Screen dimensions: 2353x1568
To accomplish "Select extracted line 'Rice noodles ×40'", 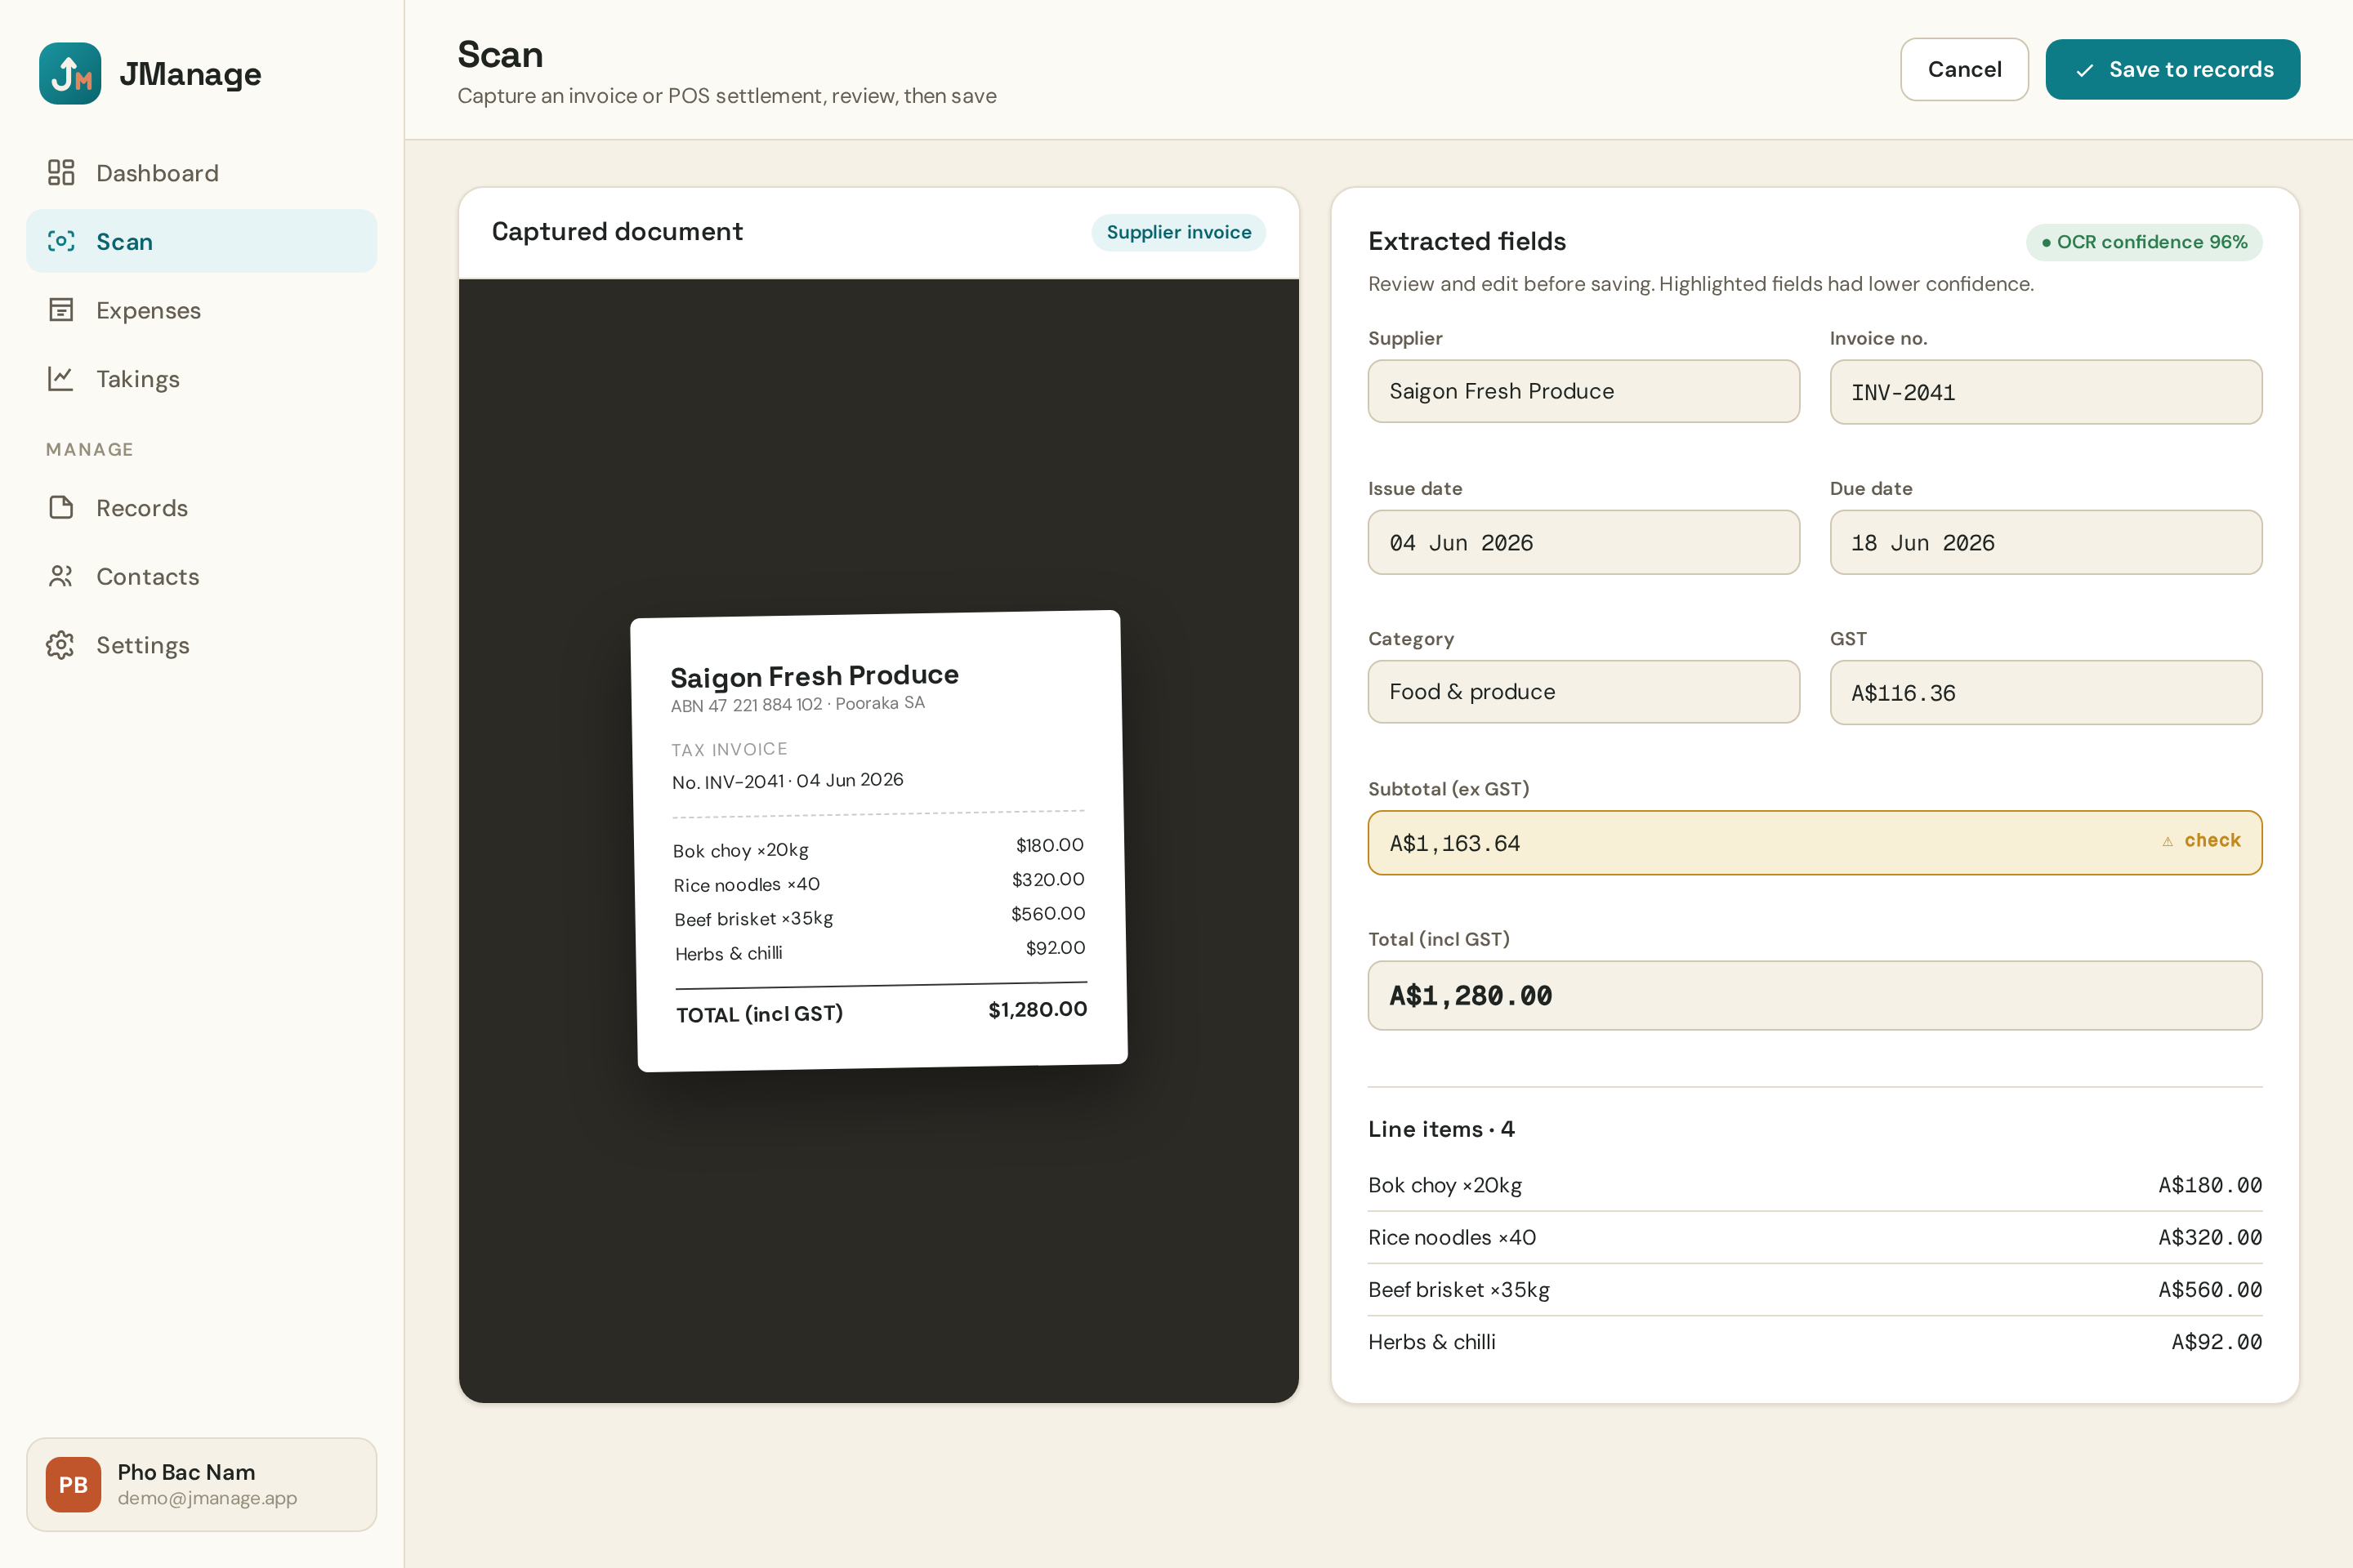I will [1815, 1237].
